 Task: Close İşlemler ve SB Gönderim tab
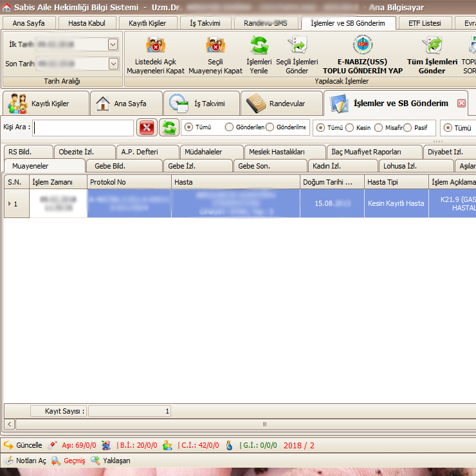[461, 103]
